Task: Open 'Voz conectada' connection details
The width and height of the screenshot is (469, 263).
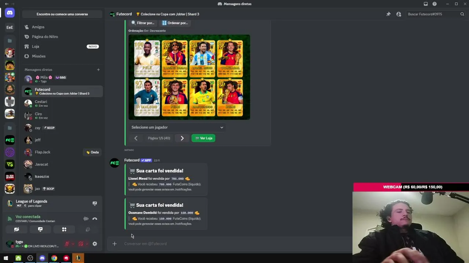Action: point(28,217)
